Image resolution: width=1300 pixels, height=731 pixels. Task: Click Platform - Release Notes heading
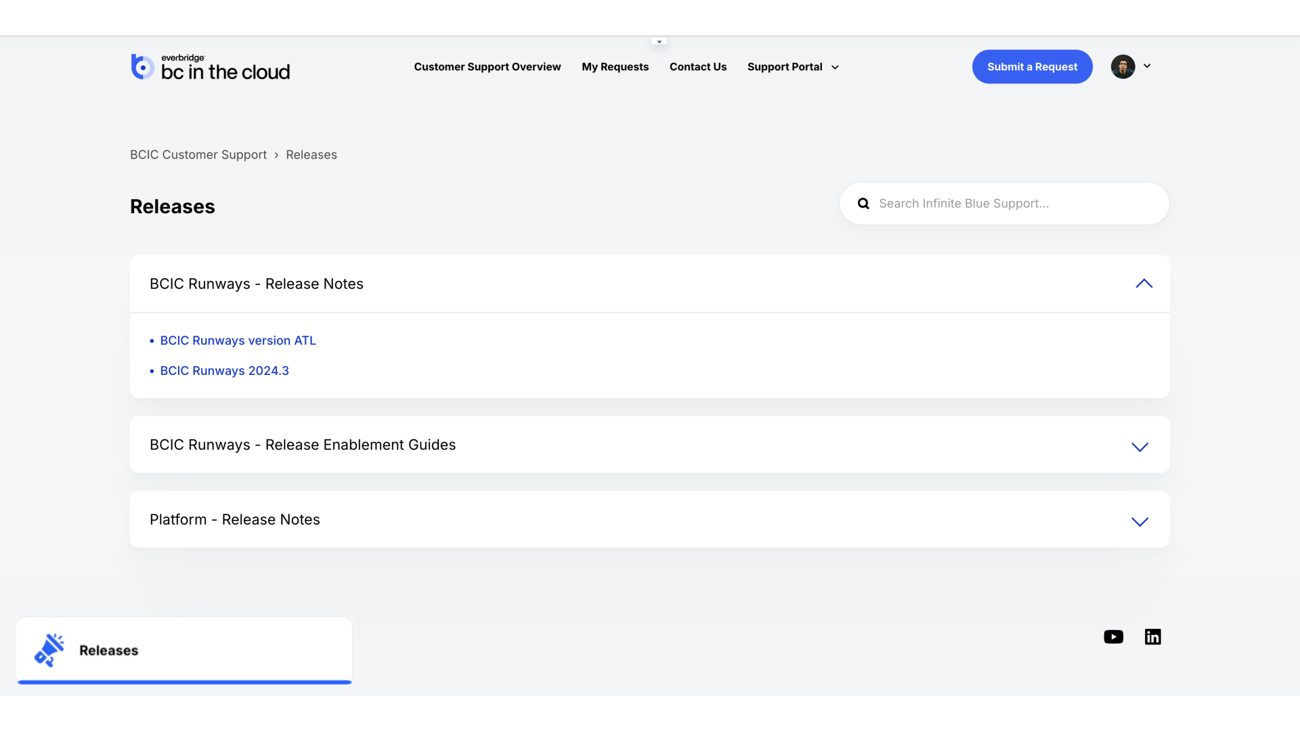[235, 520]
